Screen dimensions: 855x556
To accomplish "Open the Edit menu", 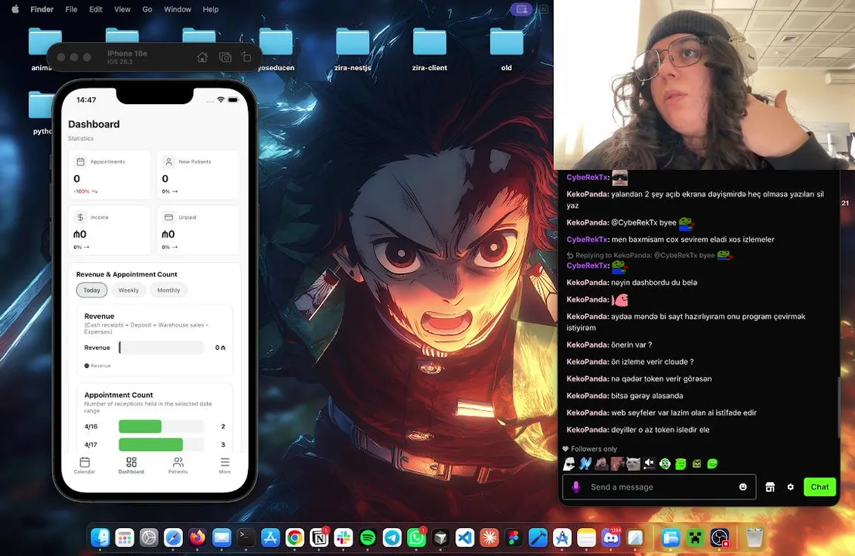I will pos(96,9).
